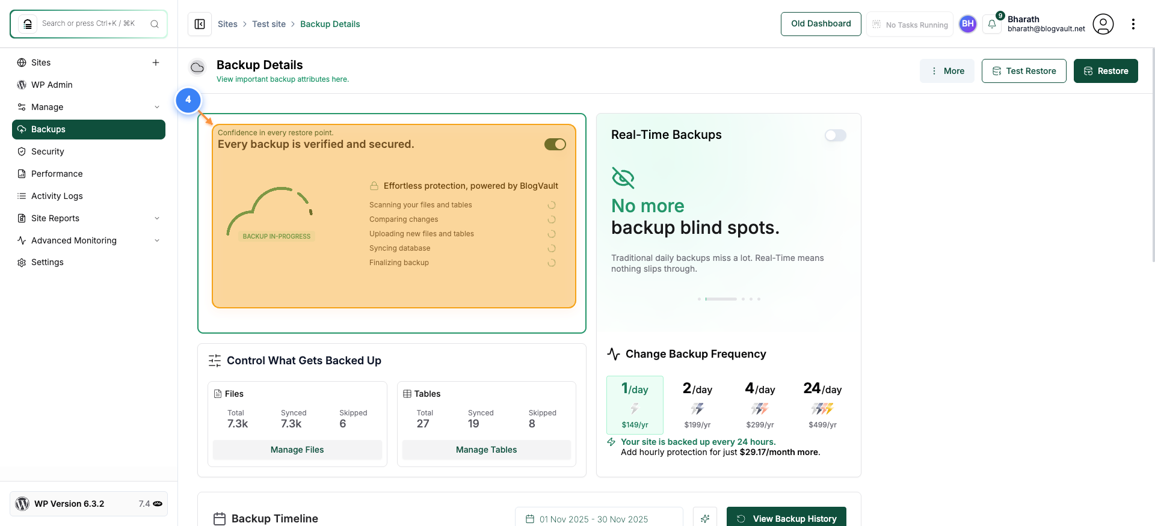Enable the Real-Time Backups switch
Image resolution: width=1155 pixels, height=526 pixels.
pyautogui.click(x=836, y=135)
